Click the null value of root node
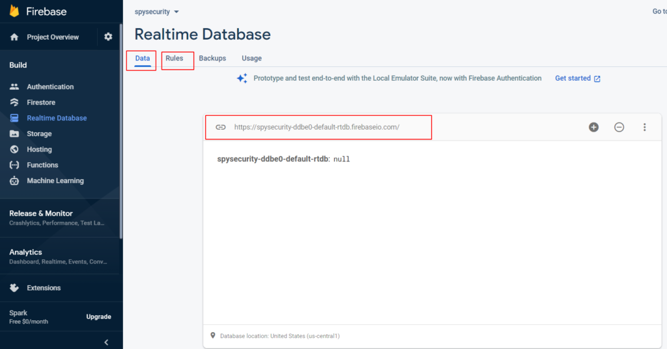The width and height of the screenshot is (667, 349). pos(341,160)
